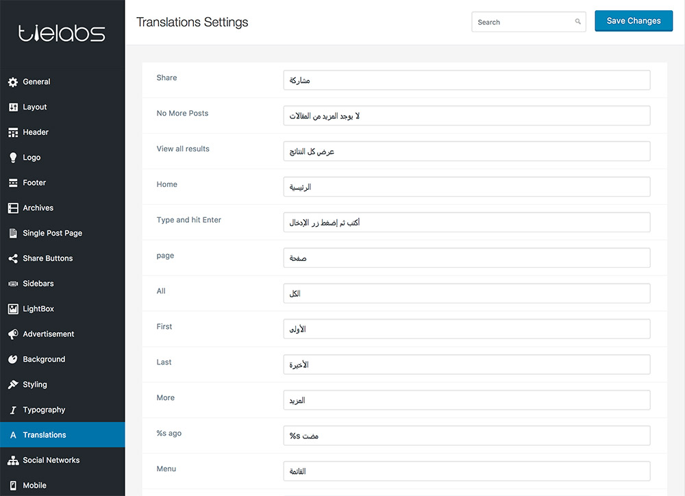Click the Translations letter A icon

(x=13, y=435)
